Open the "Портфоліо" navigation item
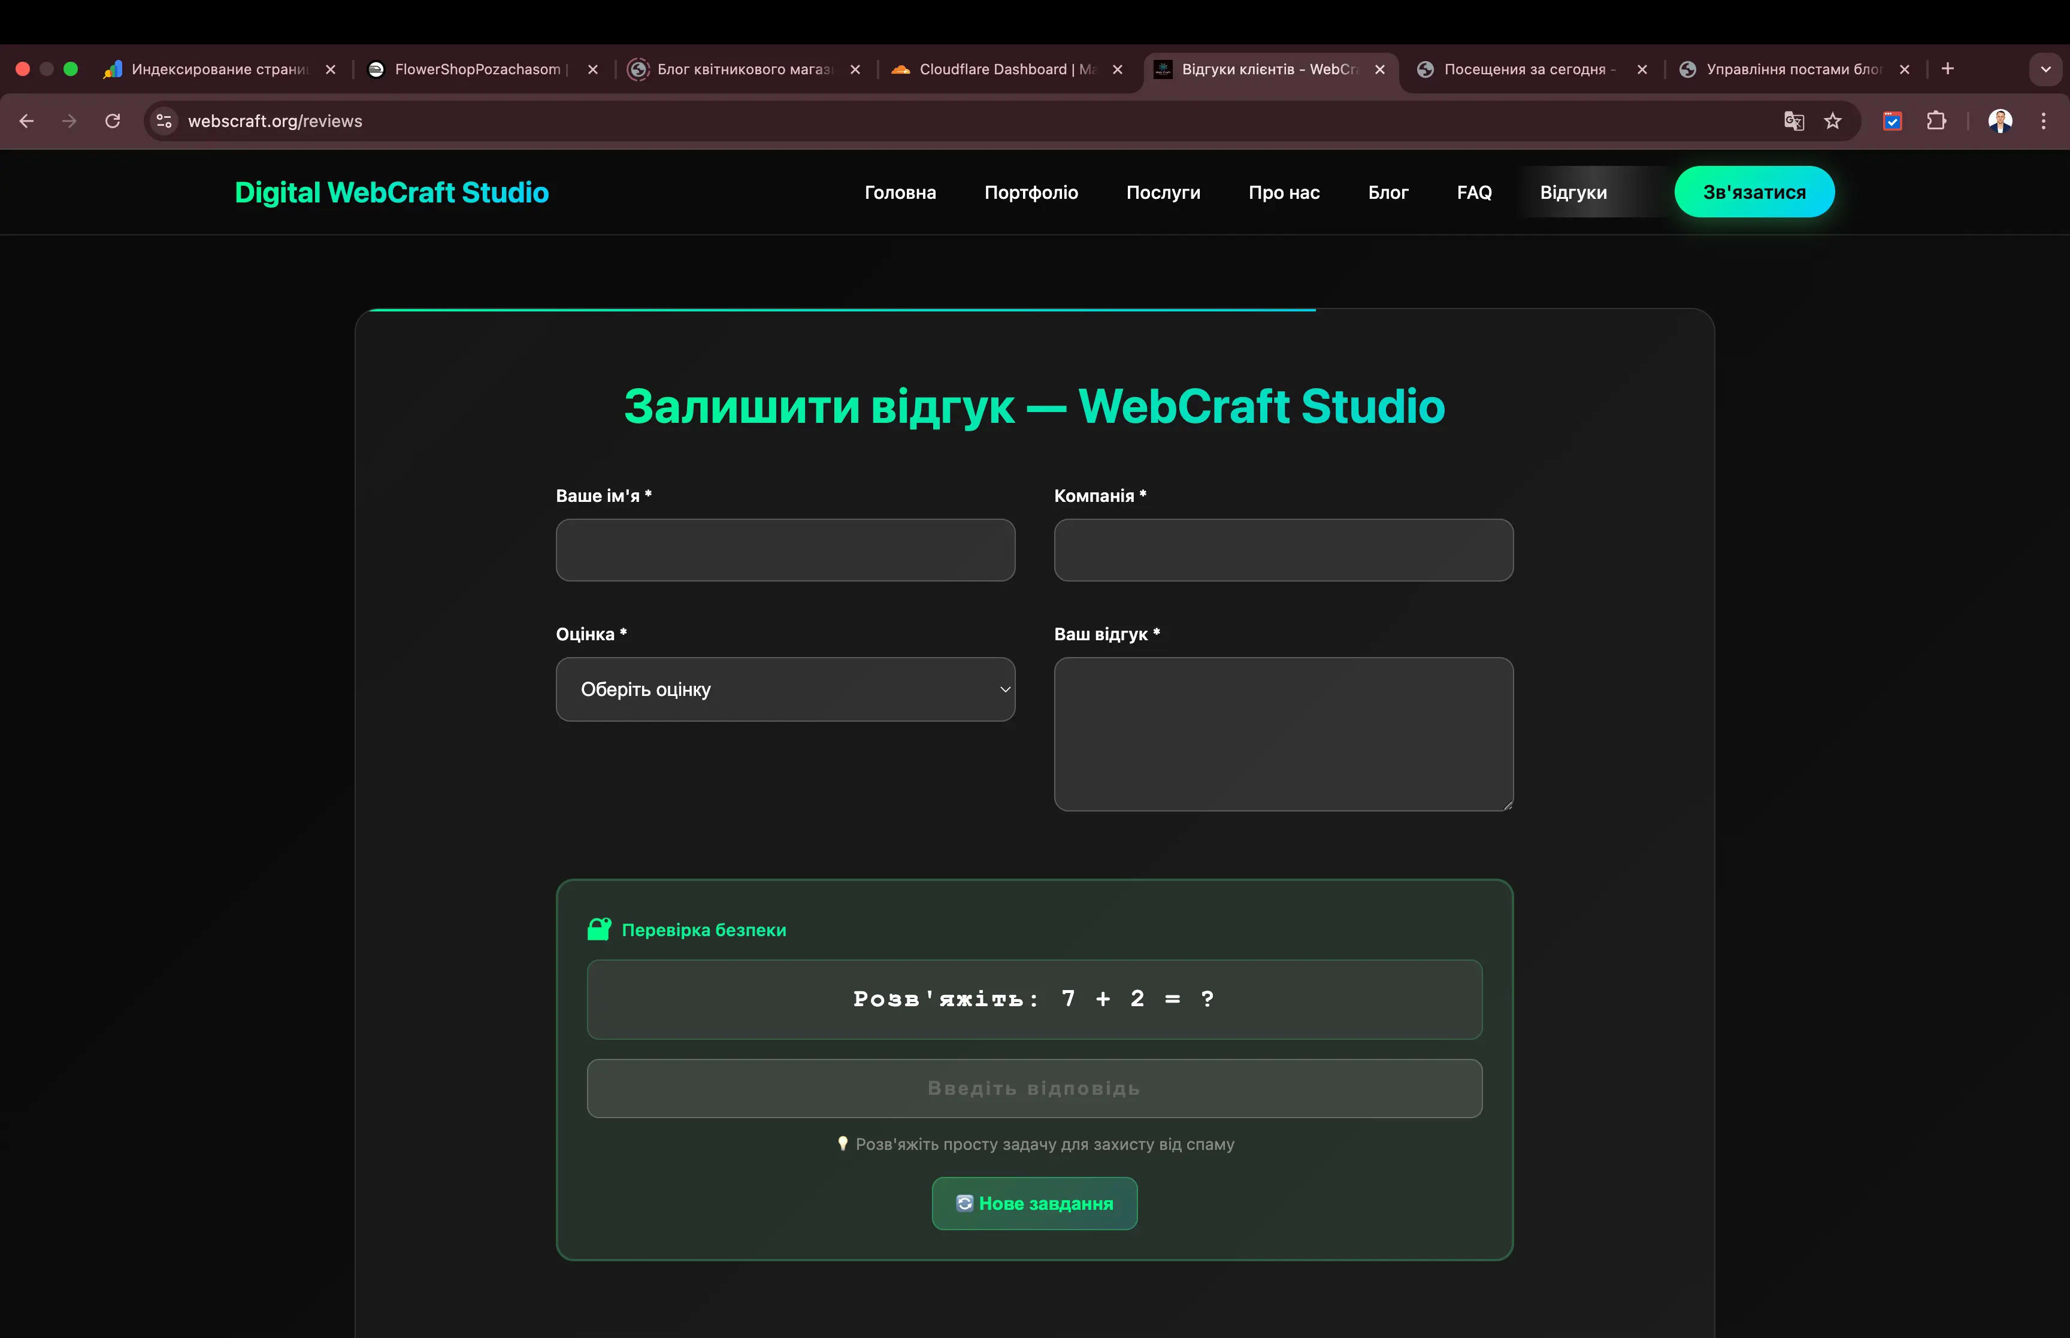This screenshot has height=1338, width=2070. pyautogui.click(x=1031, y=192)
